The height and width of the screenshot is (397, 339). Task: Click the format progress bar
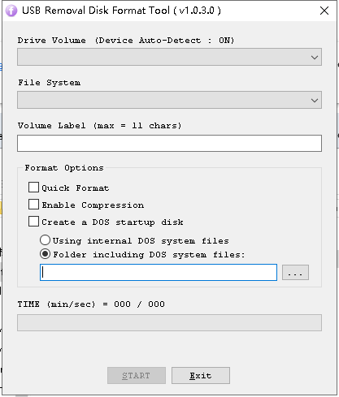[x=169, y=322]
